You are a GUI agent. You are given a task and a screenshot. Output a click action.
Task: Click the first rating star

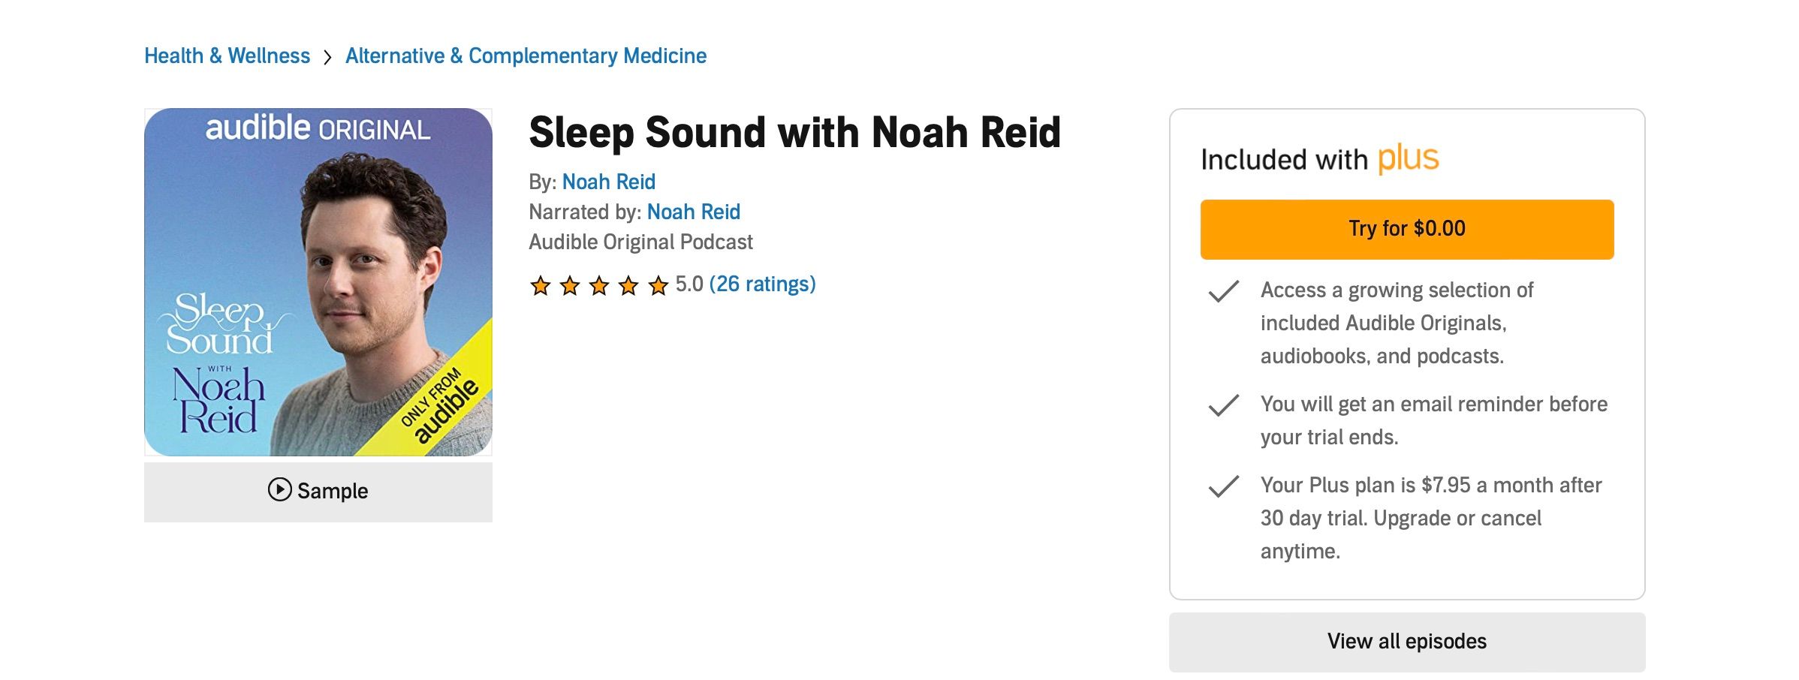pyautogui.click(x=540, y=285)
